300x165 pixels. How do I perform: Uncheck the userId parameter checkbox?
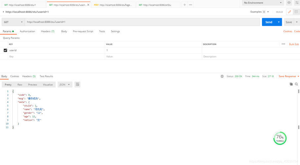coord(5,50)
